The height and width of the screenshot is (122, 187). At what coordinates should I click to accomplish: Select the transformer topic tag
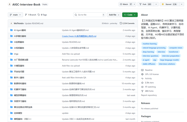coord(173,52)
